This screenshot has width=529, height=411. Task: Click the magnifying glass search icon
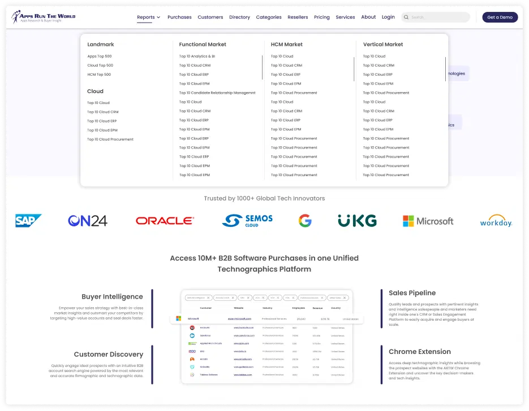coord(406,17)
